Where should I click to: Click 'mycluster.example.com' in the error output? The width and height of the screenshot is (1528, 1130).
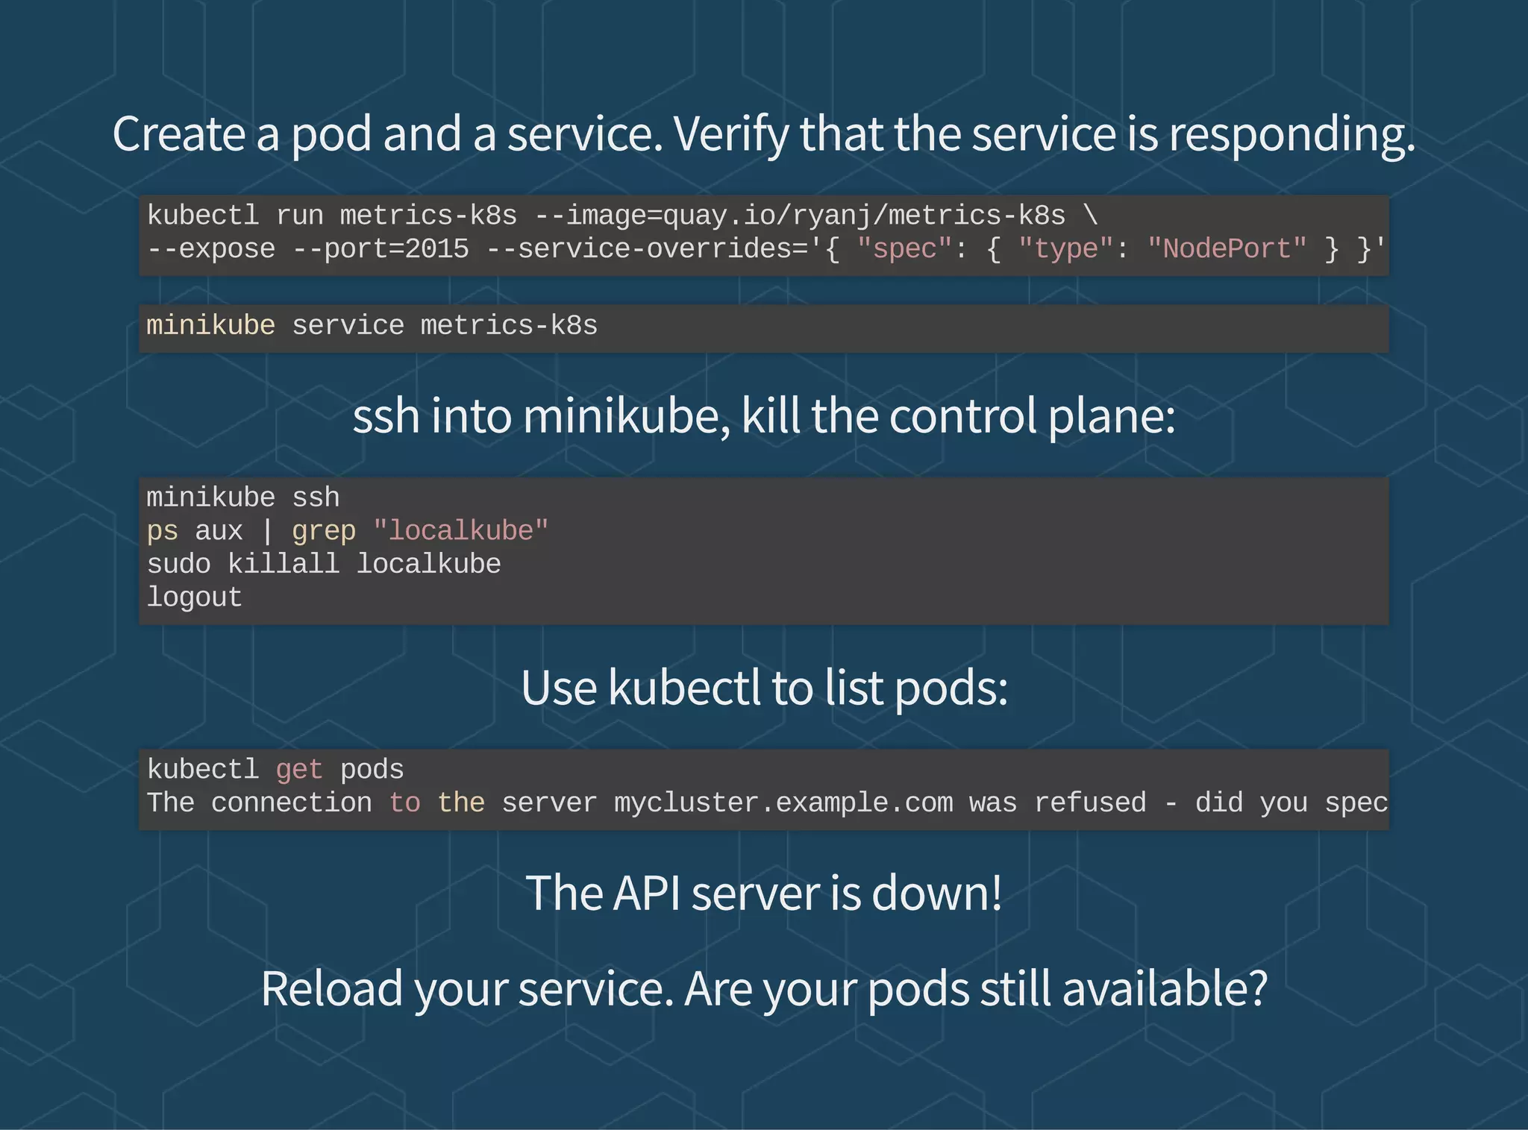(783, 803)
